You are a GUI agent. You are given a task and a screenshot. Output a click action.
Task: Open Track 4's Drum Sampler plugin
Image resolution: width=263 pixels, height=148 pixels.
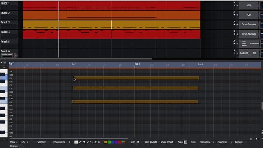click(x=249, y=34)
